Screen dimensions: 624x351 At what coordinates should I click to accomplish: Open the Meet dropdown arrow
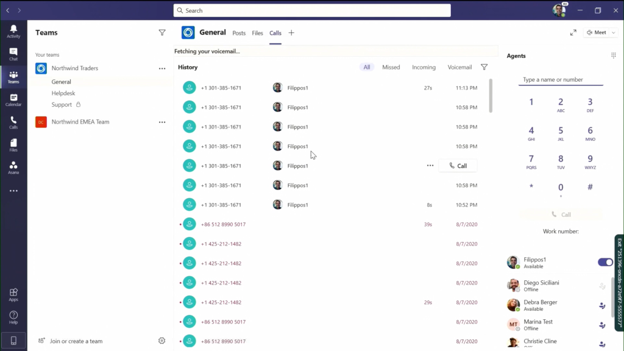point(614,33)
